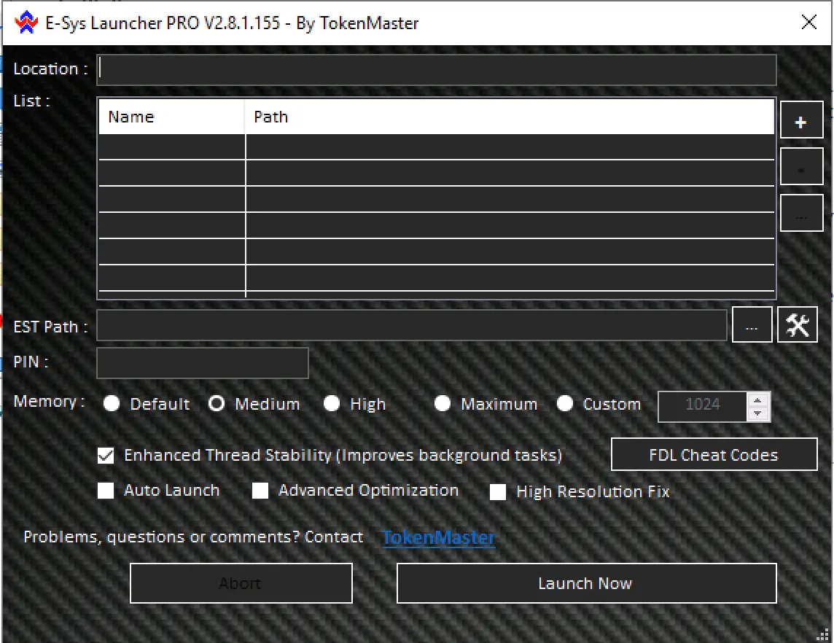Open the TokenMaster contact link
This screenshot has height=643, width=834.
(439, 537)
